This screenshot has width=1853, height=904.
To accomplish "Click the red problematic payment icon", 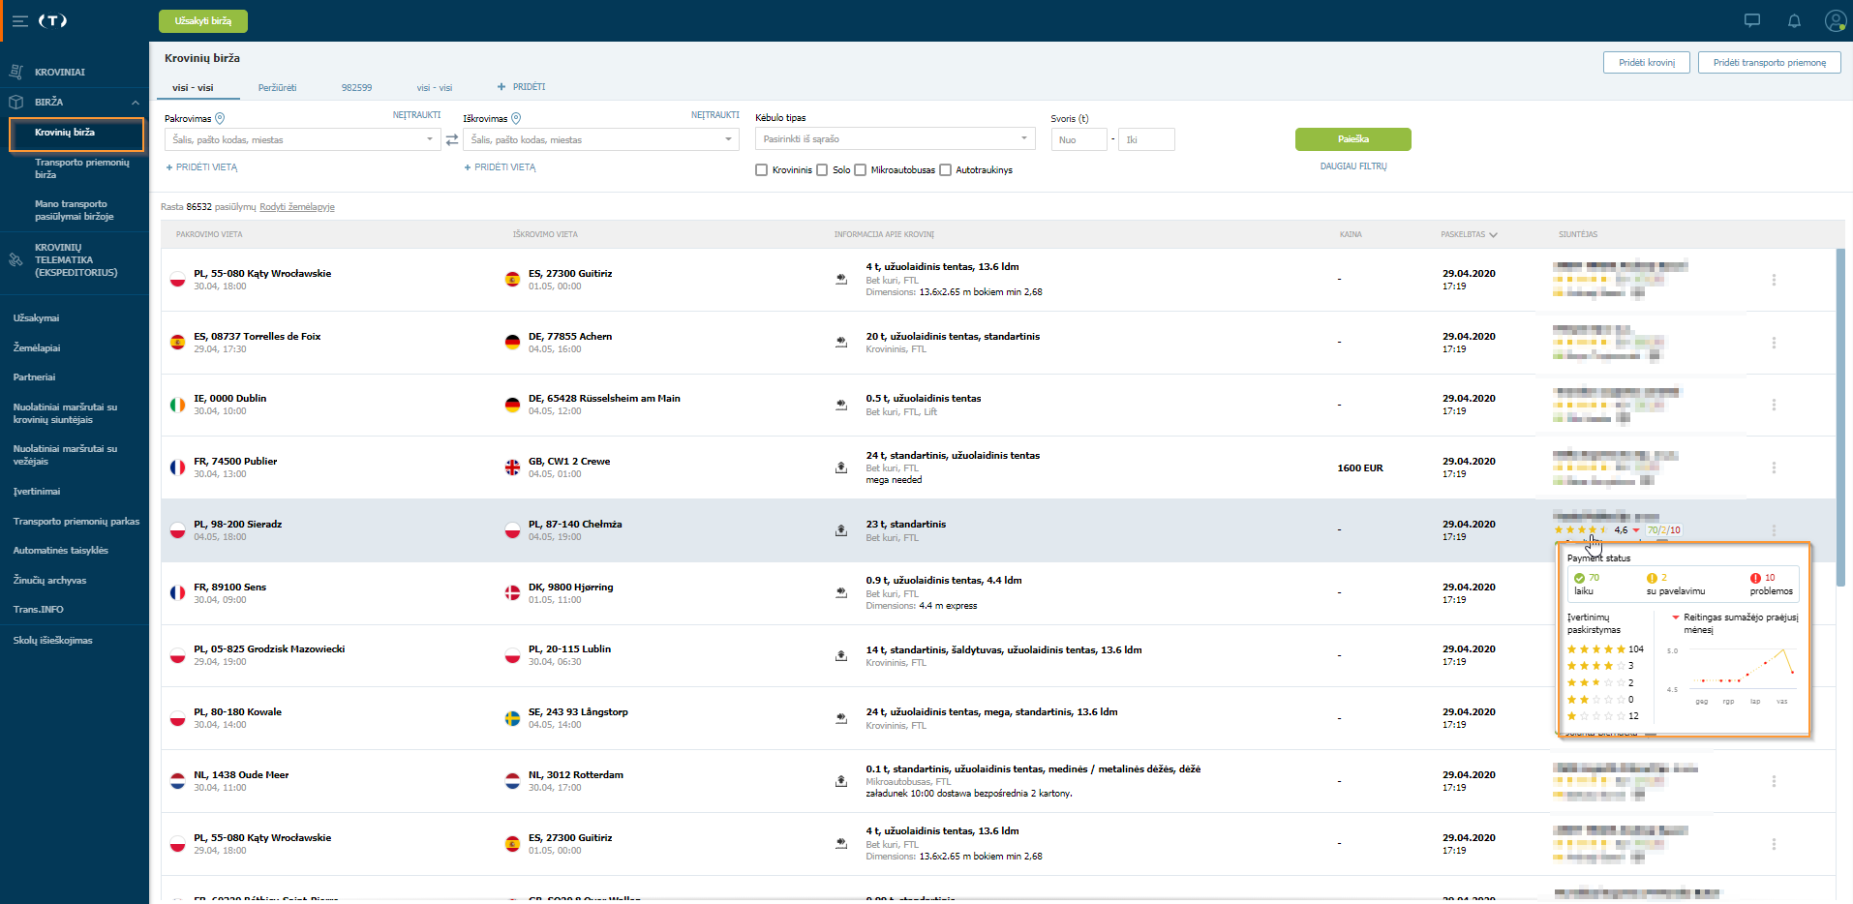I will [1755, 578].
